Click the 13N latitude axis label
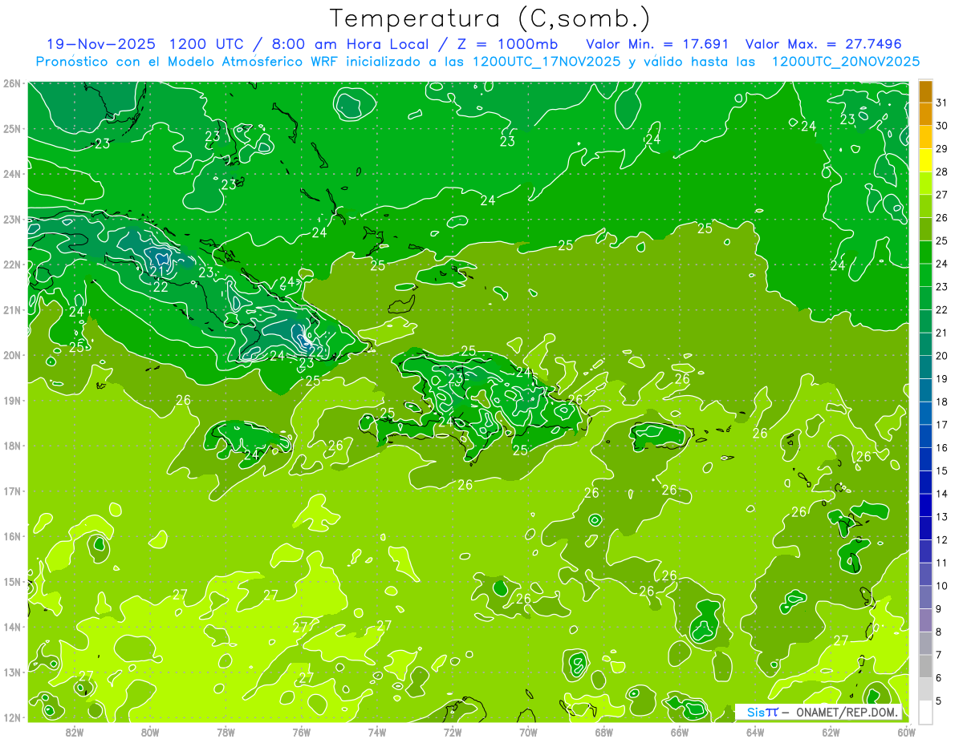Screen dimensions: 963x743 point(11,672)
